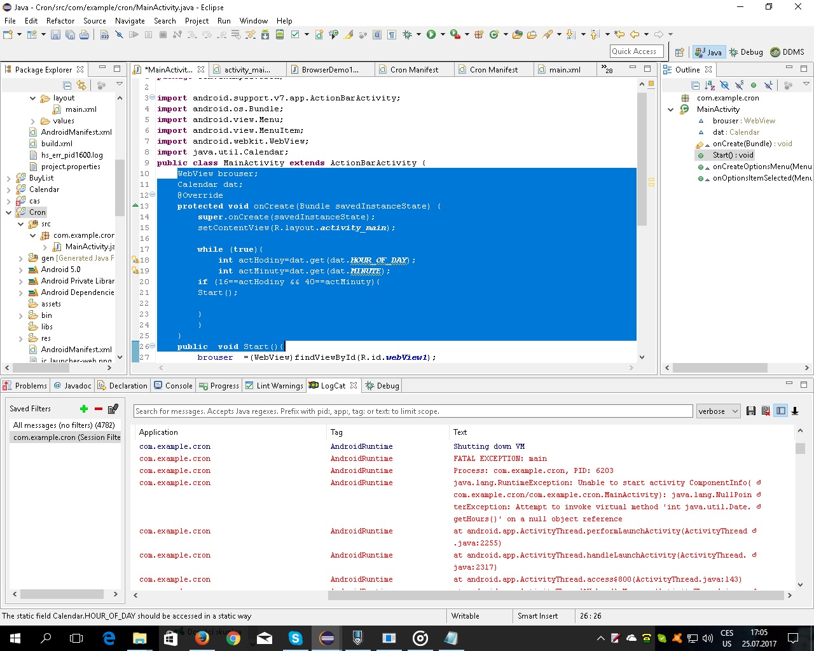Collapse the Cron project tree node

point(9,212)
